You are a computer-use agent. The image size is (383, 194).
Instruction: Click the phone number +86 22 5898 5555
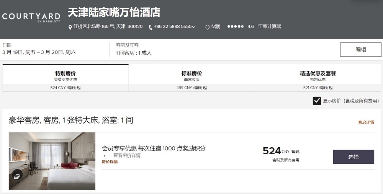173,27
